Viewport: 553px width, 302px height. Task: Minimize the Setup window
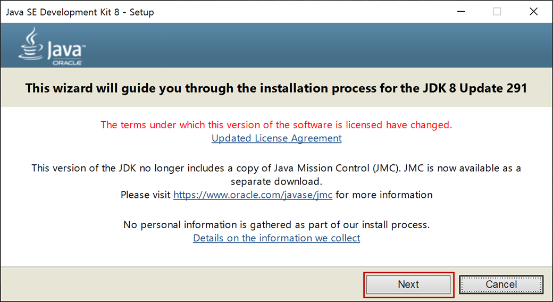[461, 12]
